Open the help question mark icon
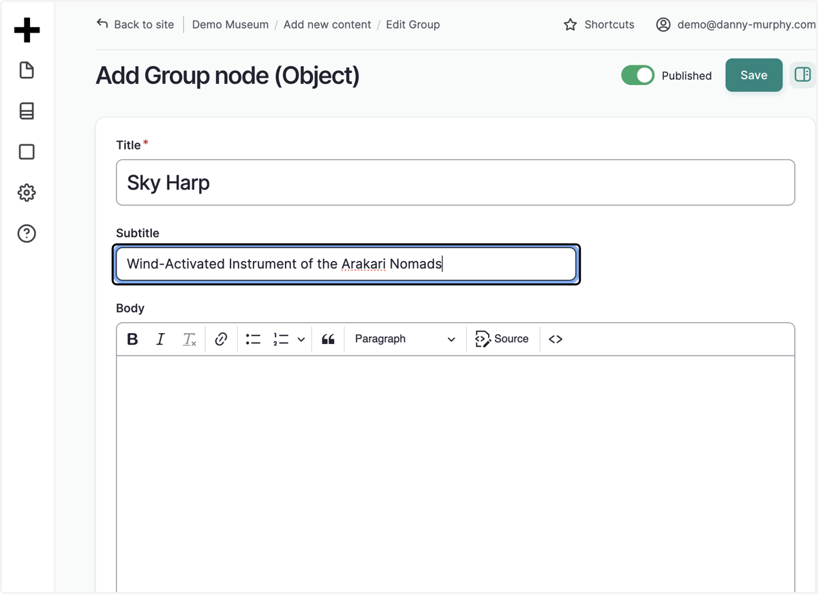The width and height of the screenshot is (818, 594). pos(27,234)
